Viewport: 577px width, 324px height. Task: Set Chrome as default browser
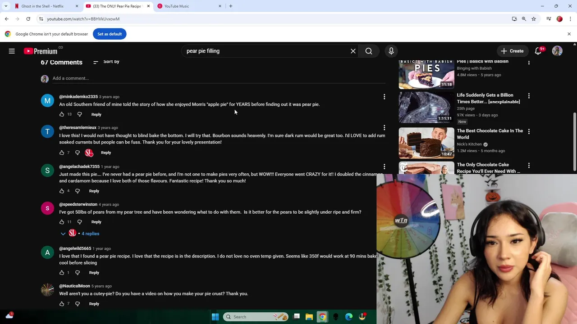[110, 34]
